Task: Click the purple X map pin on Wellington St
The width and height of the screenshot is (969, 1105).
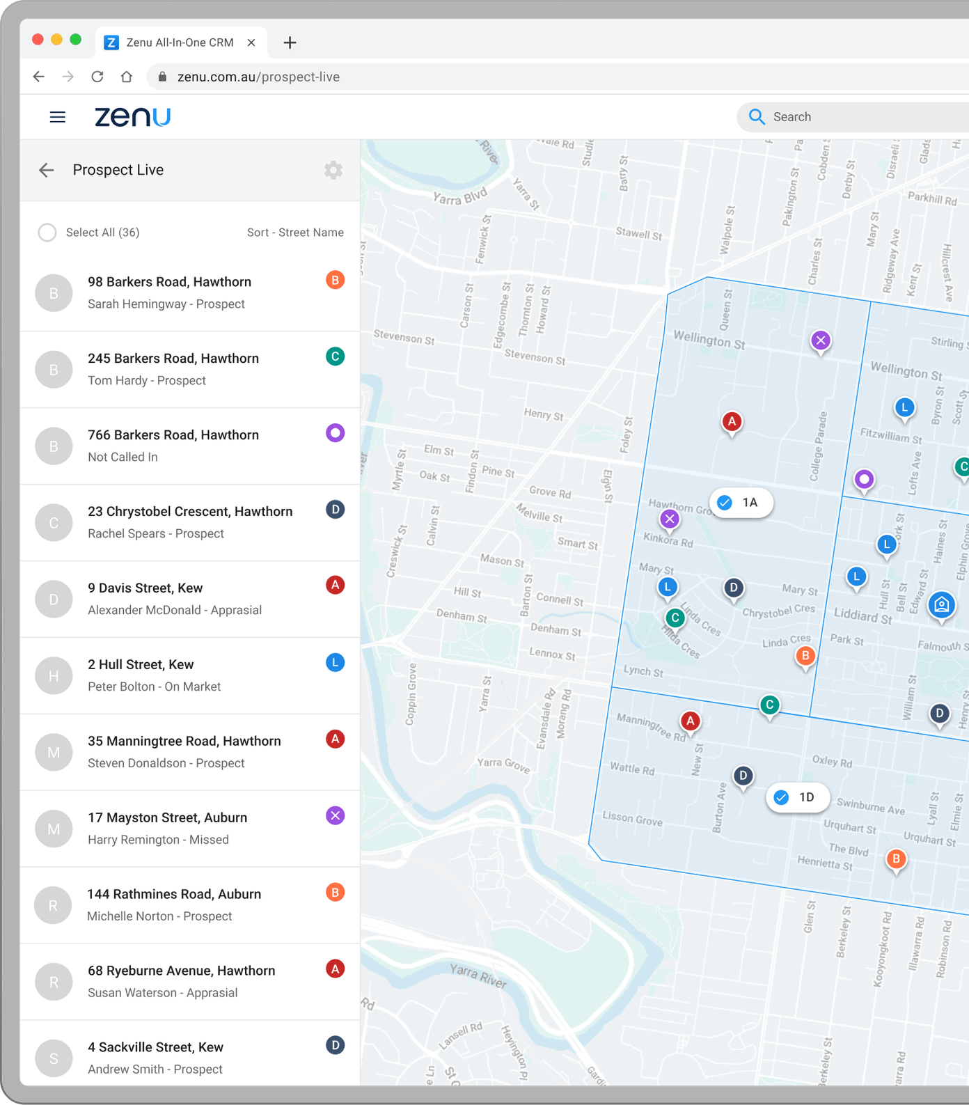Action: tap(821, 341)
